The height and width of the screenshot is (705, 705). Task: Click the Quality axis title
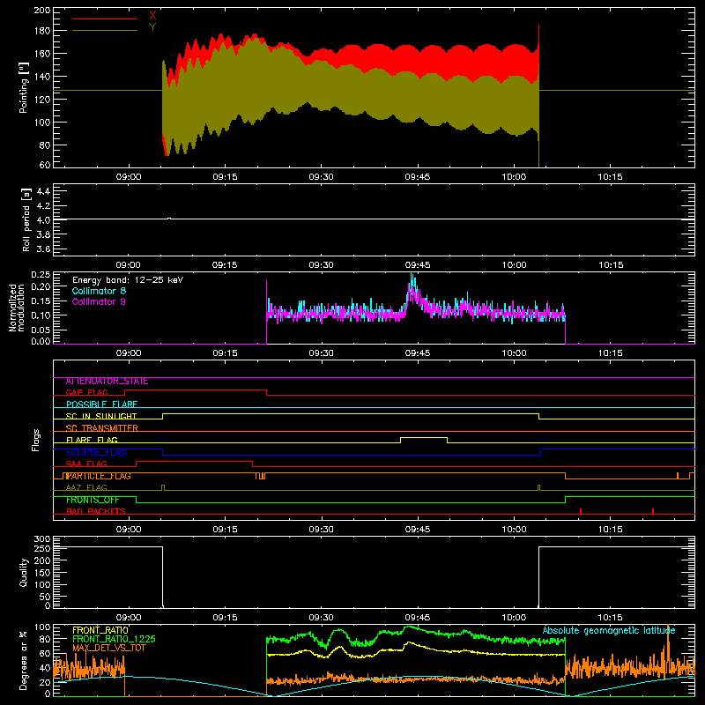tap(24, 572)
